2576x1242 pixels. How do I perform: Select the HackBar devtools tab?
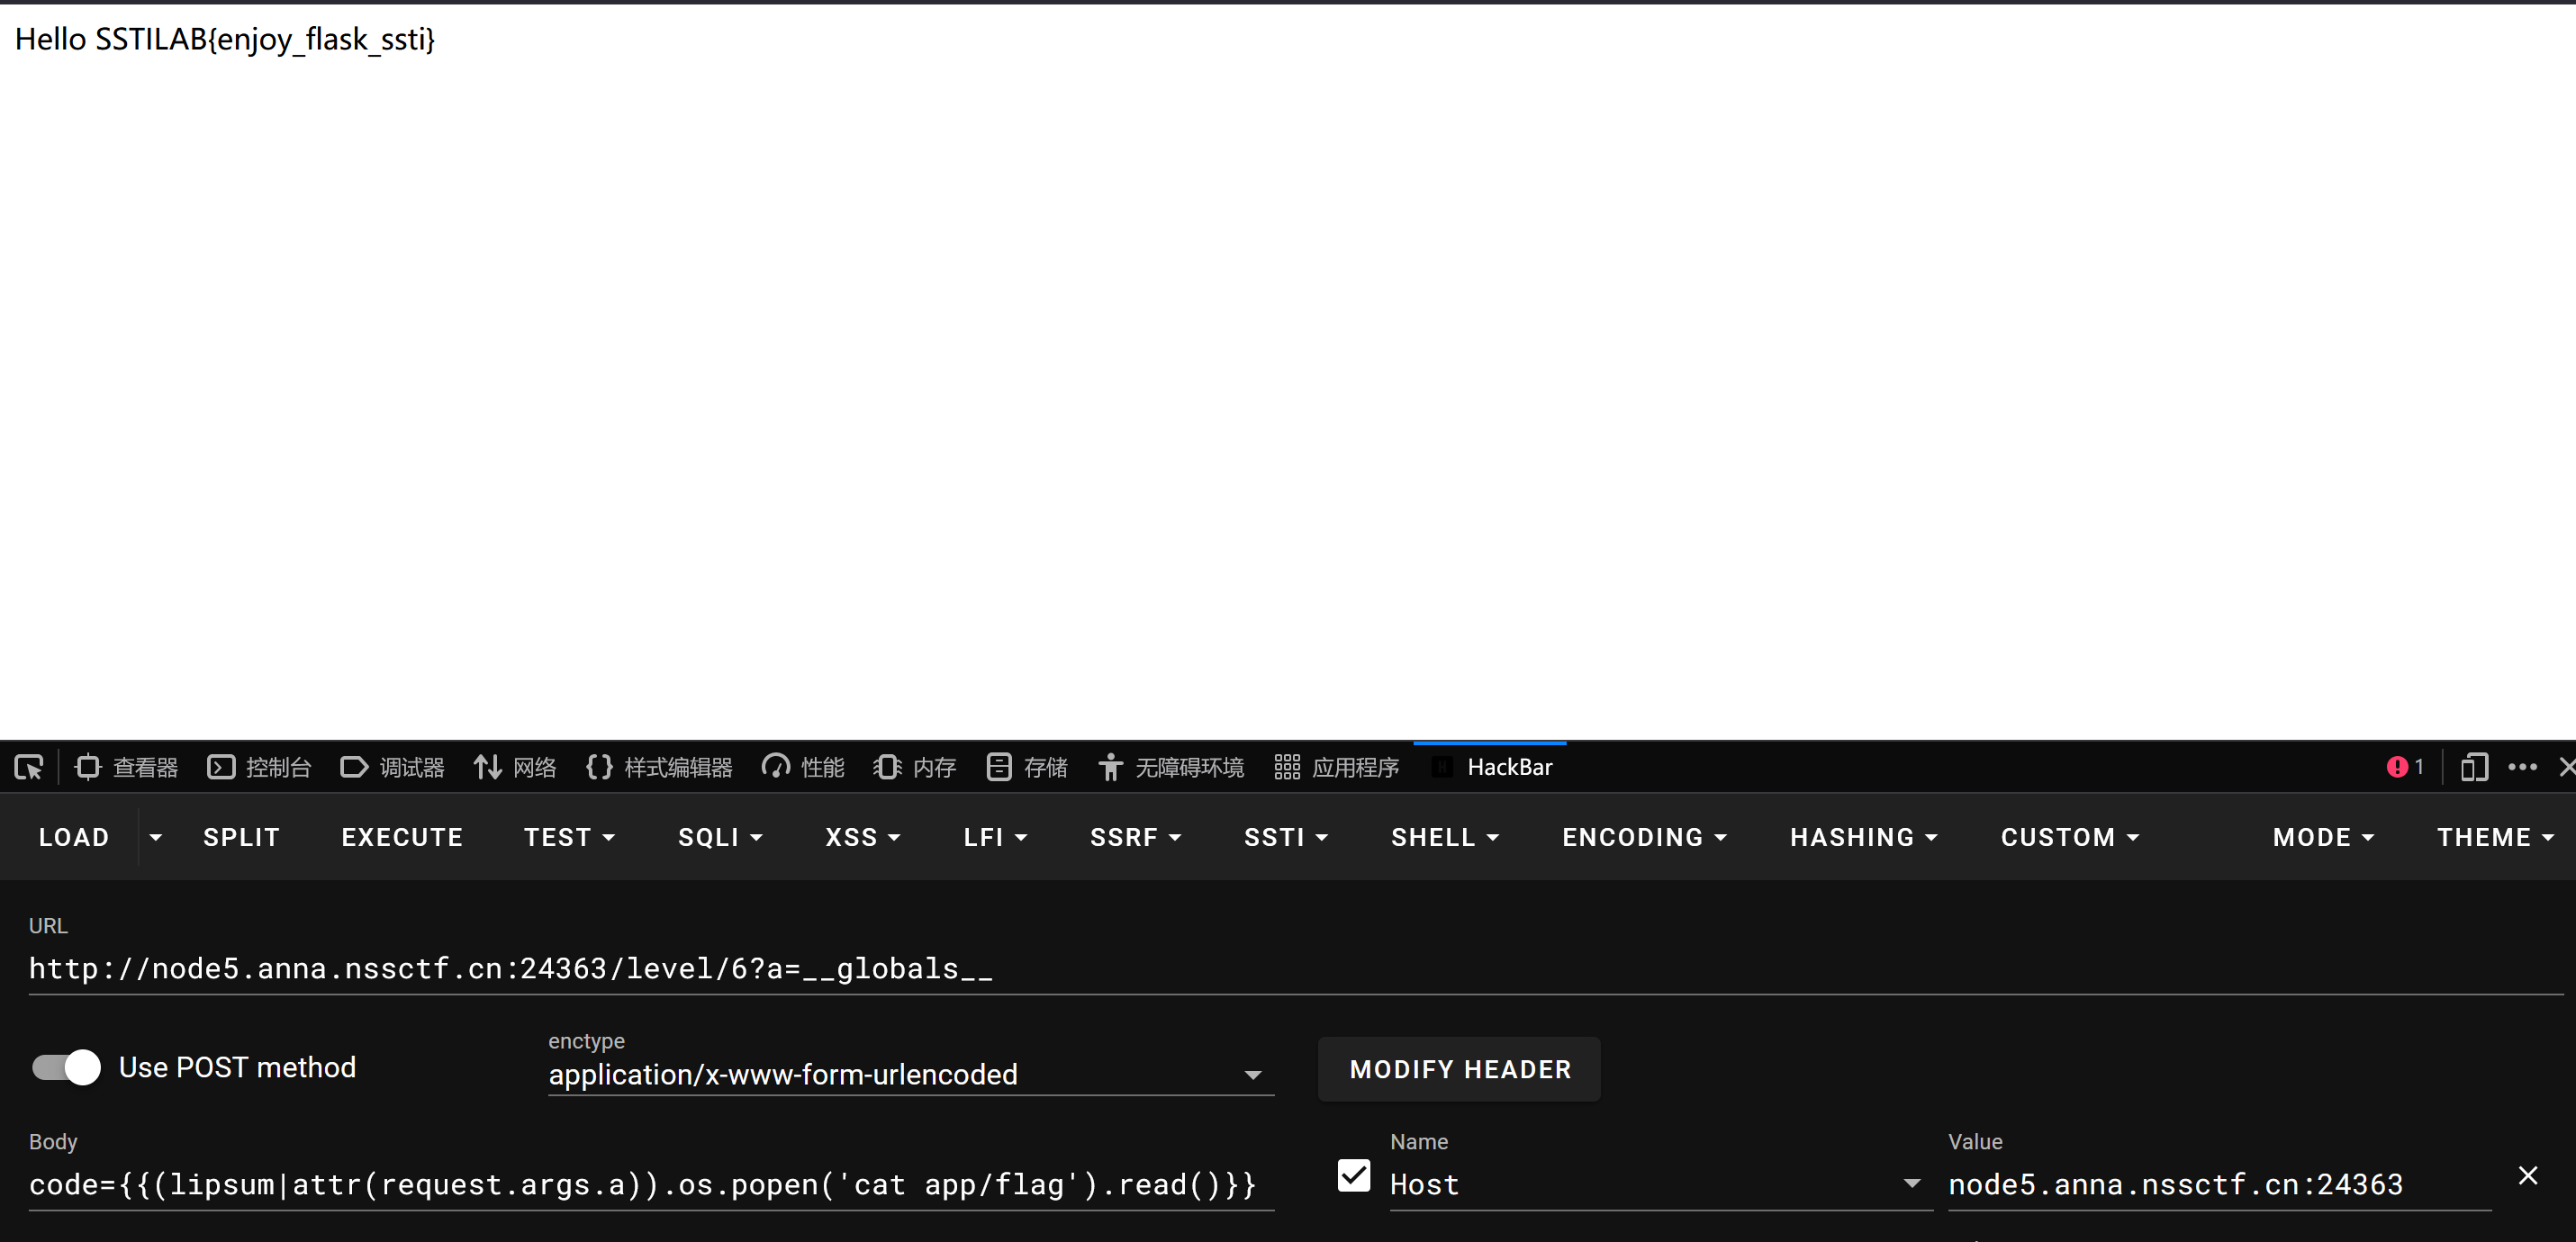click(x=1492, y=768)
